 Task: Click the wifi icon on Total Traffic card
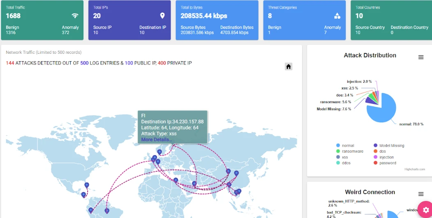pyautogui.click(x=75, y=16)
